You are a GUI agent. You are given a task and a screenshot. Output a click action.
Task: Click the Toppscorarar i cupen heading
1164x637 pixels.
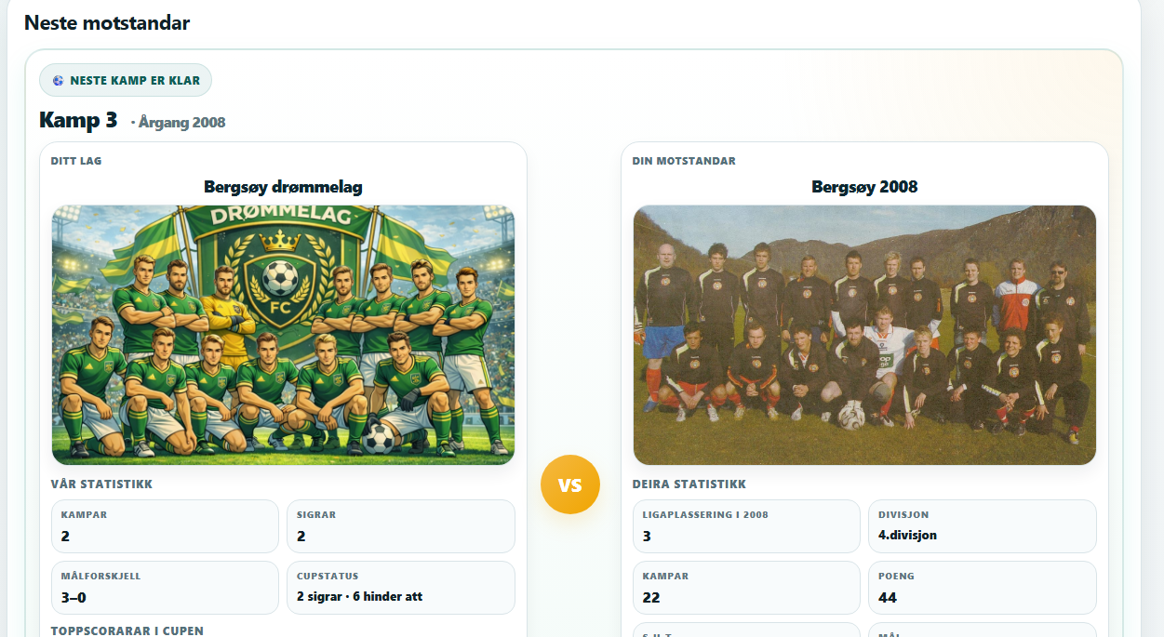127,630
